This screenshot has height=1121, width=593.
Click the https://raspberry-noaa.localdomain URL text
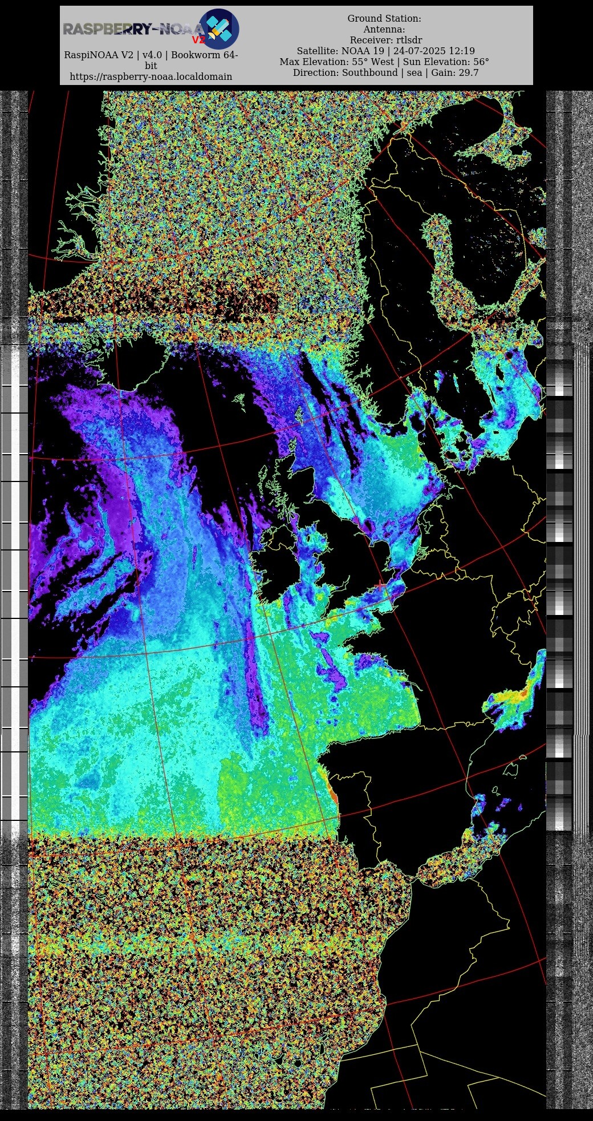pyautogui.click(x=151, y=76)
